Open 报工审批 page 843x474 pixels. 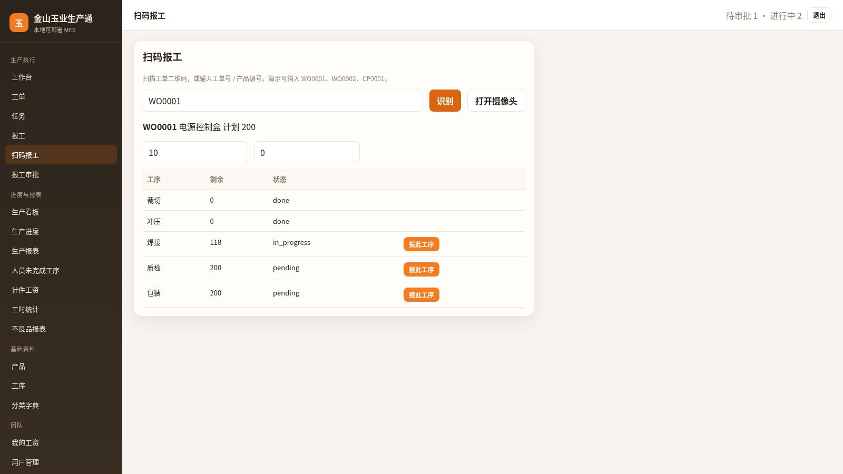(x=61, y=175)
